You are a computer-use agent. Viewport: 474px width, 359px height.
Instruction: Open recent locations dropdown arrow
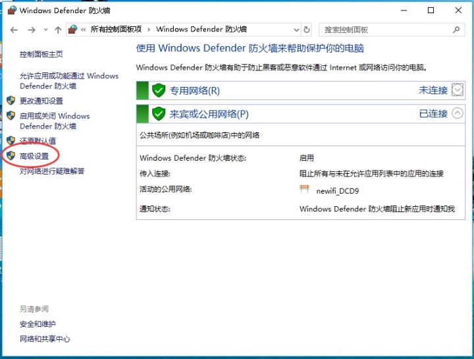45,30
